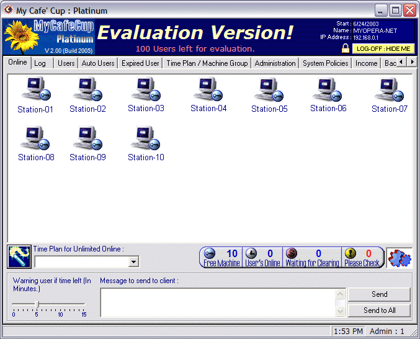Viewport: 420px width, 339px height.
Task: Select the Station-08 computer icon
Action: [35, 138]
